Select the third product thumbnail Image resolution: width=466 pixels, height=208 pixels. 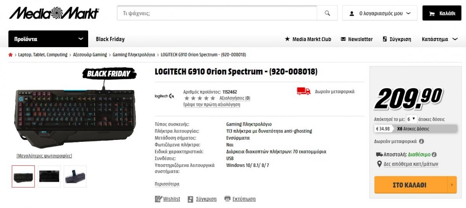pos(75,176)
